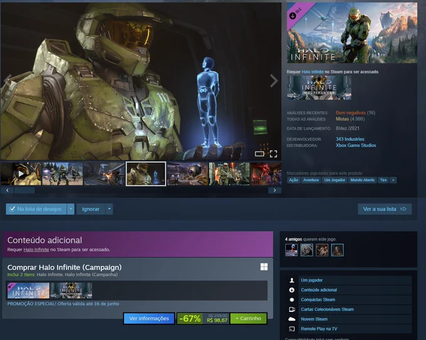Select Master Chief and Cortana thumbnail

[146, 174]
